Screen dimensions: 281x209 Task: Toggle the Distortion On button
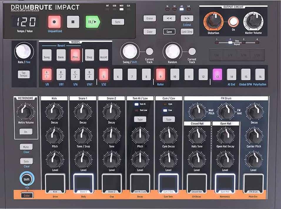233,22
